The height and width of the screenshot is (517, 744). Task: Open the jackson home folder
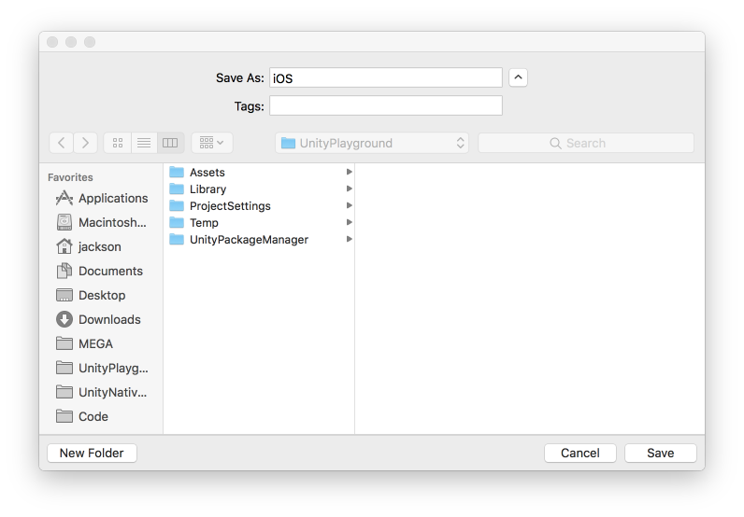click(x=89, y=246)
